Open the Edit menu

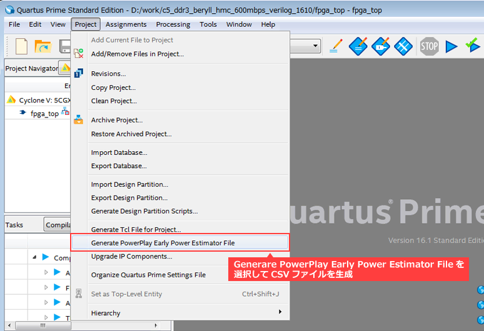pyautogui.click(x=35, y=24)
